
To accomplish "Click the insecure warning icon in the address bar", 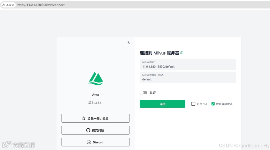I will coord(3,5).
